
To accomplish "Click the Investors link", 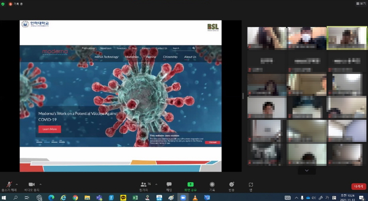I will click(122, 48).
